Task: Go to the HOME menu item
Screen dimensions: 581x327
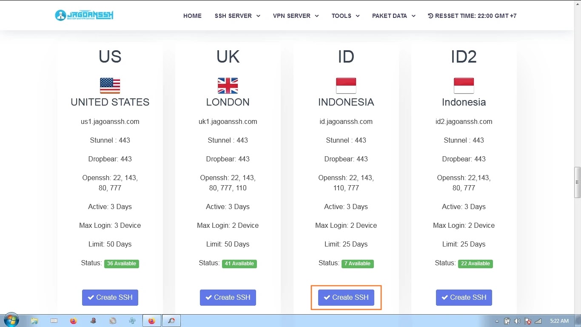Action: tap(192, 16)
